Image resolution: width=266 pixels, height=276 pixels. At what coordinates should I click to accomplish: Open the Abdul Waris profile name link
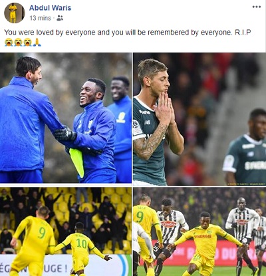click(x=50, y=8)
